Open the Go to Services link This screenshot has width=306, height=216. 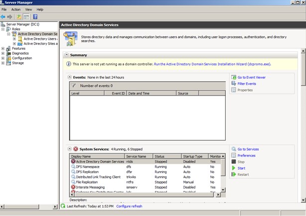248,149
